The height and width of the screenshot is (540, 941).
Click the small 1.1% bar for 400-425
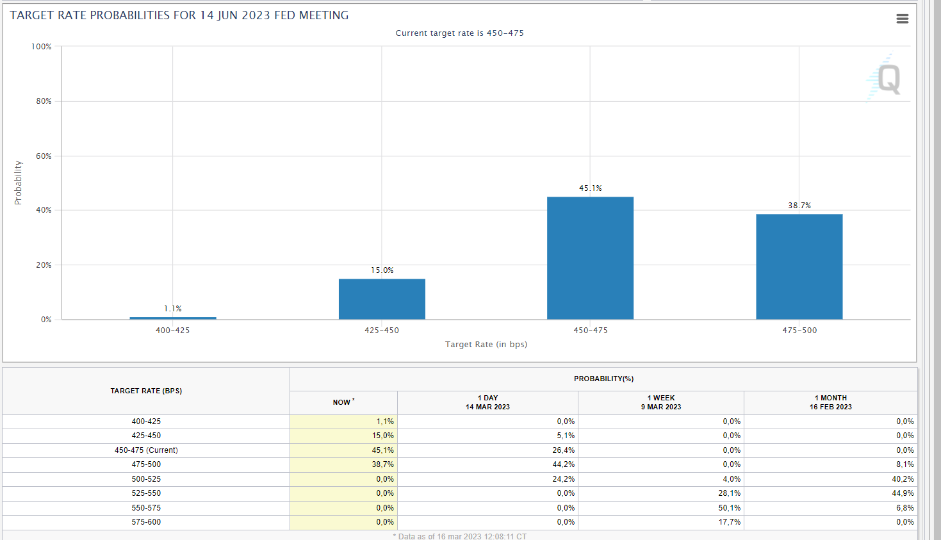click(173, 318)
